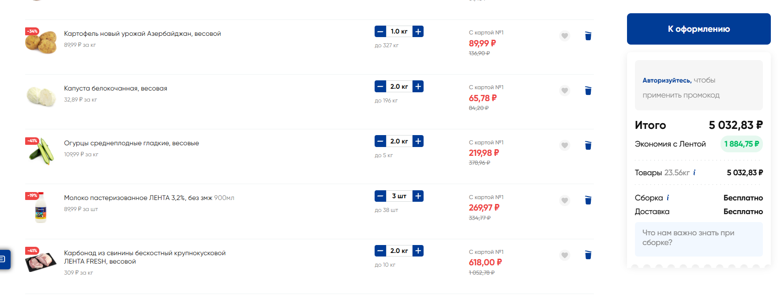
Task: Click the К оформлению checkout button
Action: 698,29
